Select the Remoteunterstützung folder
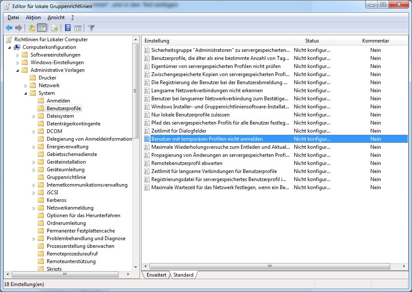 click(x=71, y=261)
